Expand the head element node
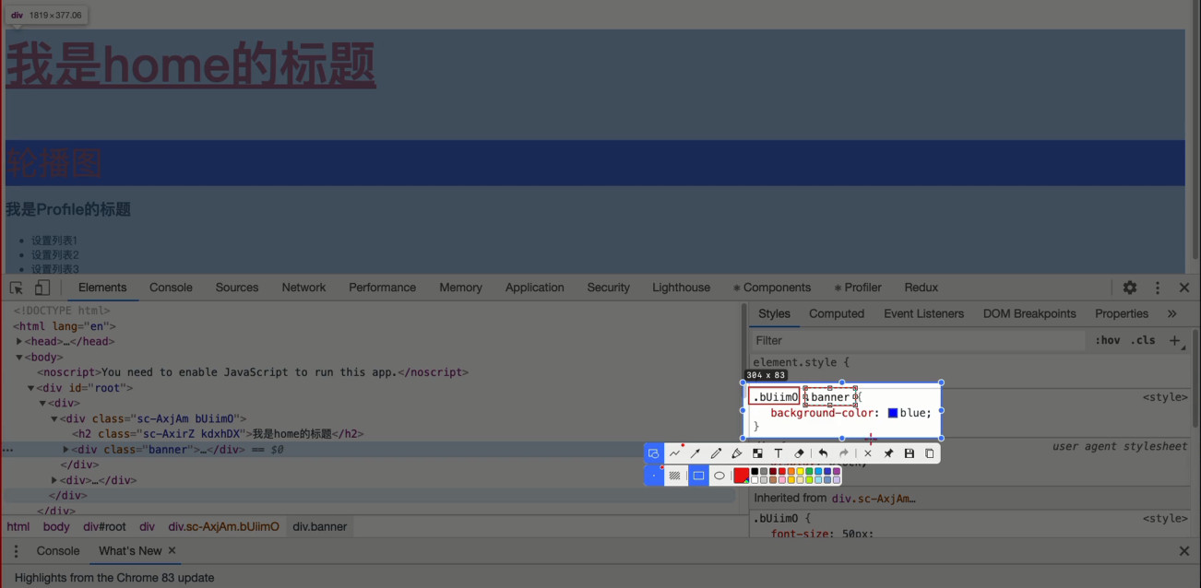Screen dimensions: 1201x588 (19, 342)
